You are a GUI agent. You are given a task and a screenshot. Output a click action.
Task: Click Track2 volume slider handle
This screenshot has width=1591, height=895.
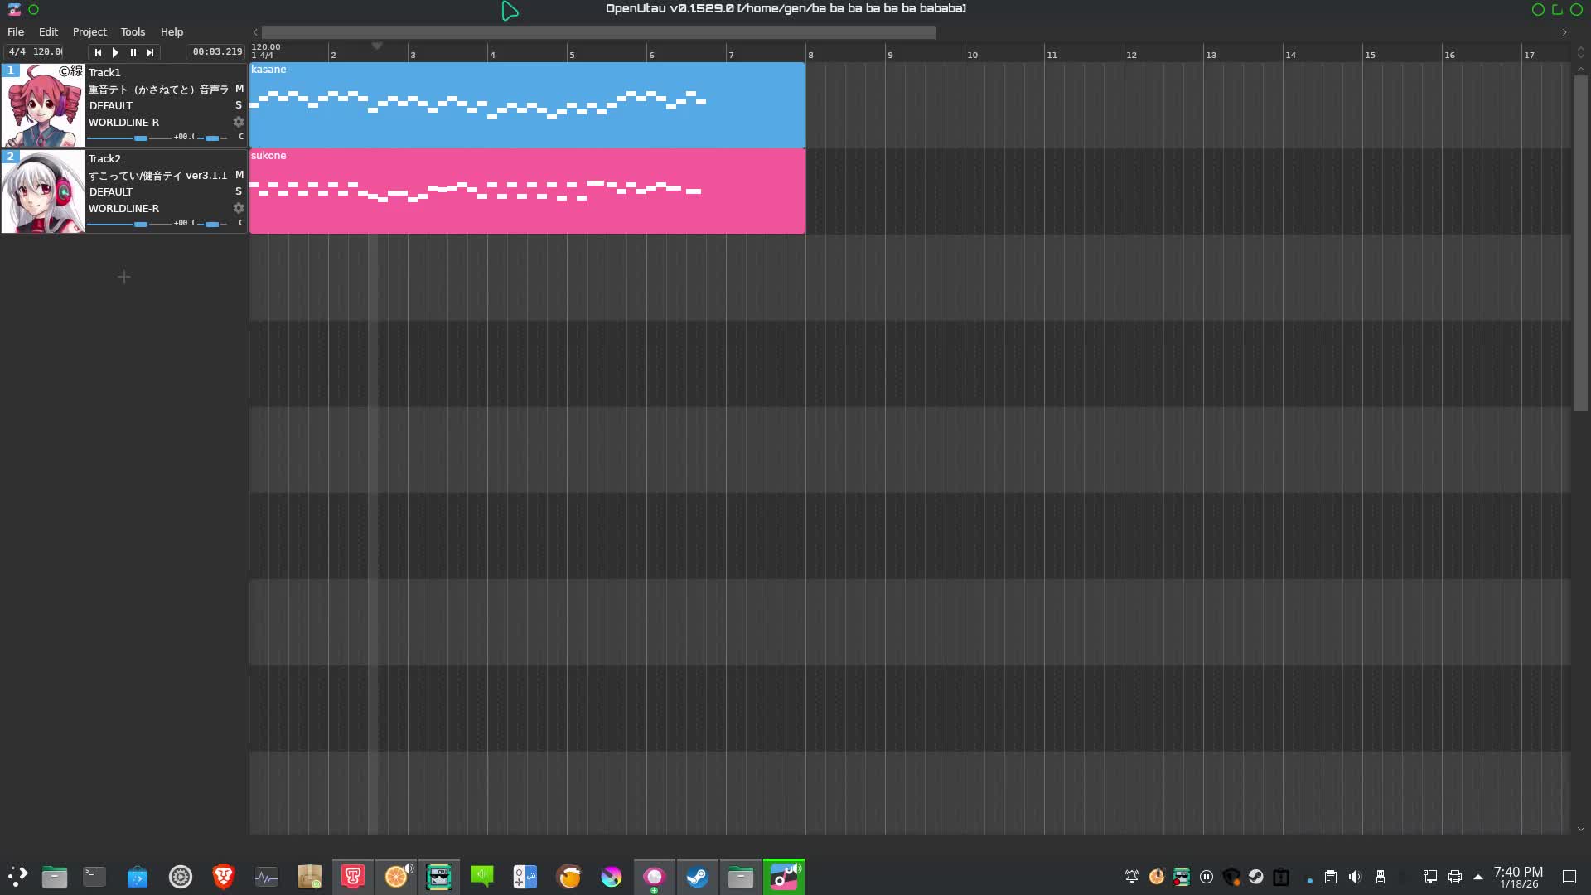coord(141,224)
